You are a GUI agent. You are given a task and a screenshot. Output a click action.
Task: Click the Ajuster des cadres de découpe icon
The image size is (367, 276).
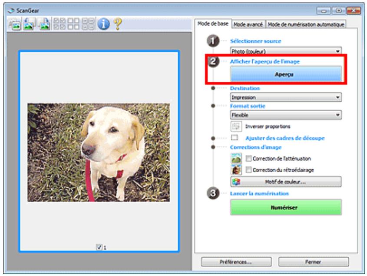(x=235, y=137)
